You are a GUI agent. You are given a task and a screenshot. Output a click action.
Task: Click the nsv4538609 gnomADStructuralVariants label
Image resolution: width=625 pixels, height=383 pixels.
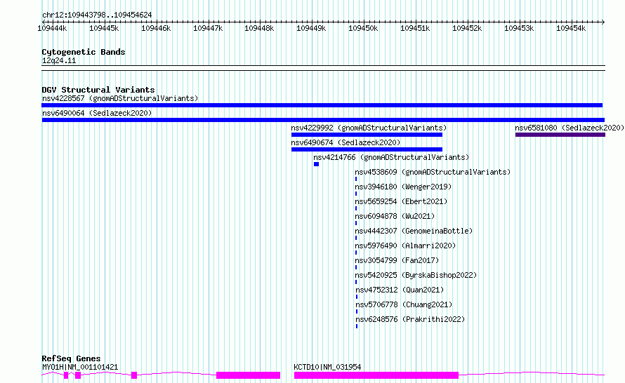click(x=433, y=172)
